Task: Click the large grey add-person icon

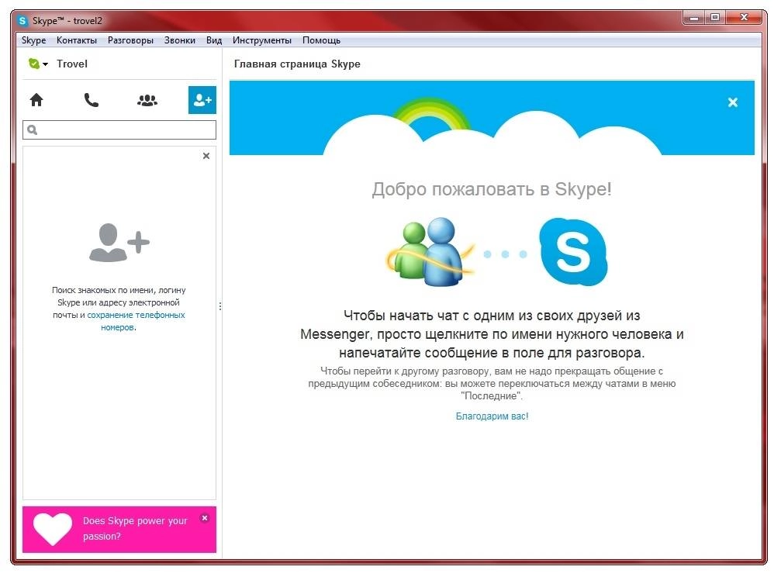Action: click(x=119, y=243)
